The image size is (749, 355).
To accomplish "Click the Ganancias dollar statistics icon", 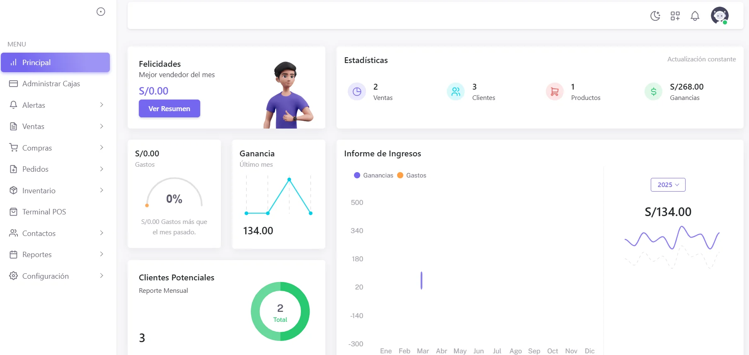I will coord(654,92).
